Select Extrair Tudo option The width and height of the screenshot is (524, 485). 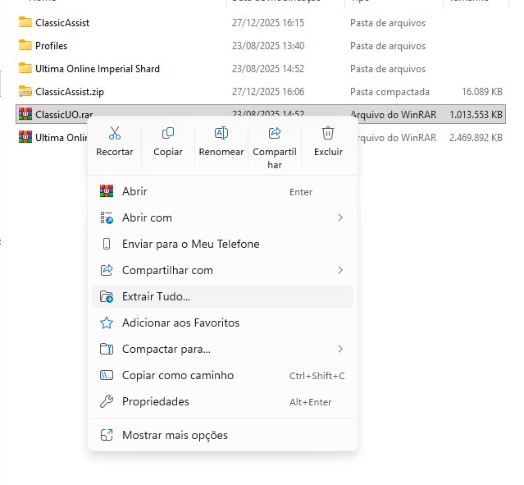(156, 296)
